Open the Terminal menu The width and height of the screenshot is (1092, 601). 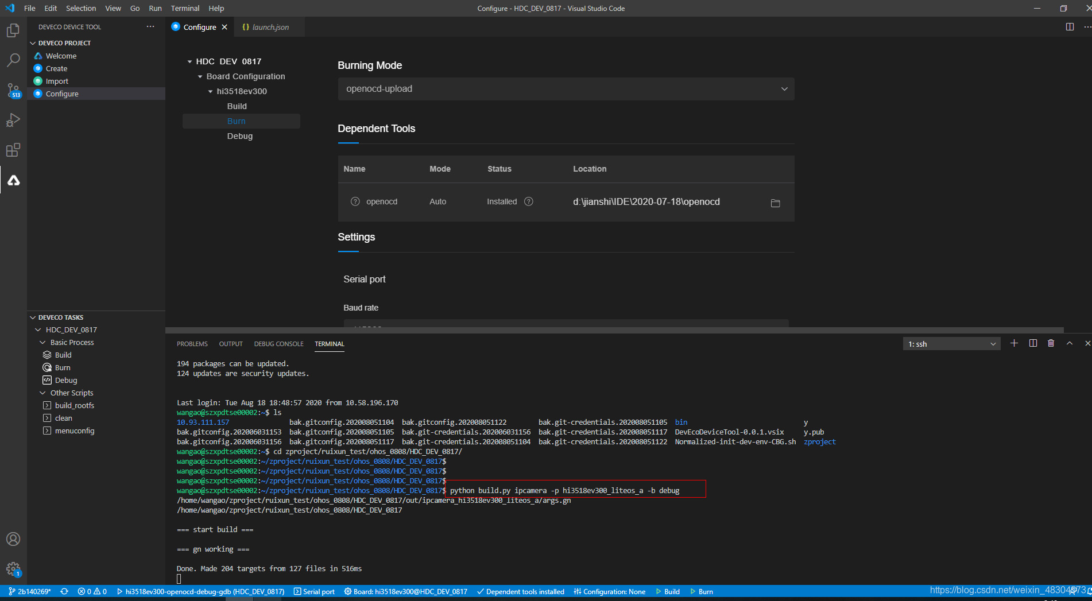(185, 8)
